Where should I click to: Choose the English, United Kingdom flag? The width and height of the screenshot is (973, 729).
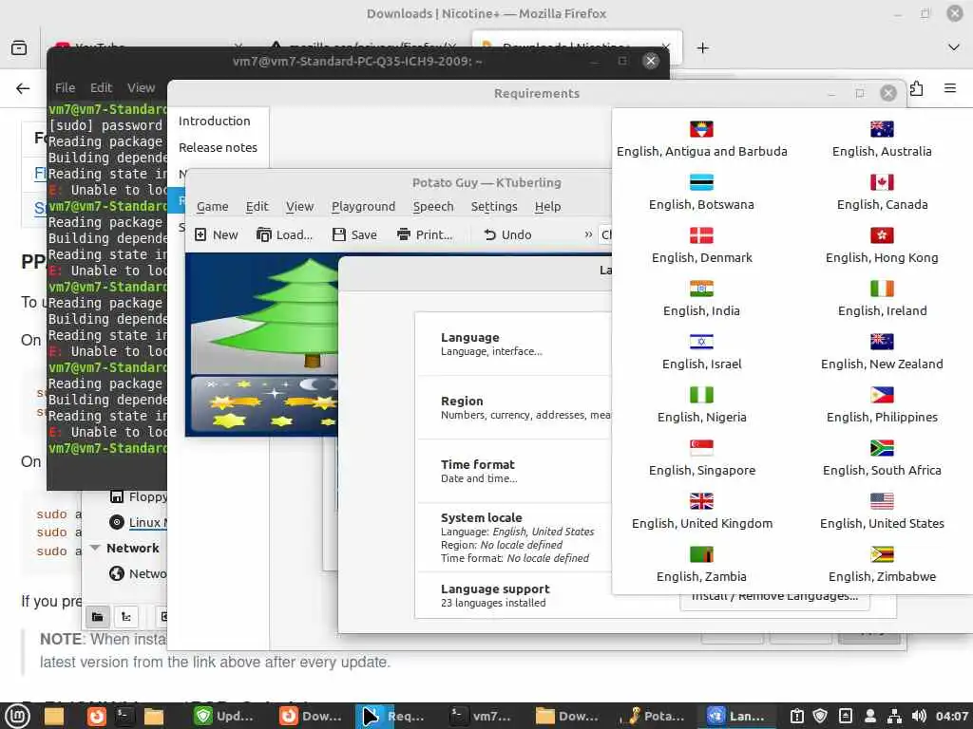[701, 501]
